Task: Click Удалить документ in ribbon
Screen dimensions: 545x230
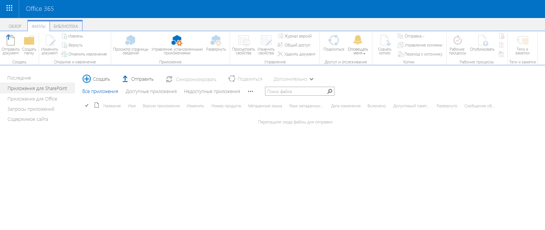Action: 297,54
